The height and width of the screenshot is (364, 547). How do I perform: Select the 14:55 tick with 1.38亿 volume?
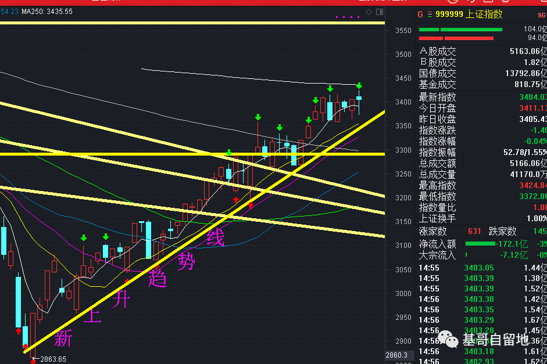click(x=483, y=278)
